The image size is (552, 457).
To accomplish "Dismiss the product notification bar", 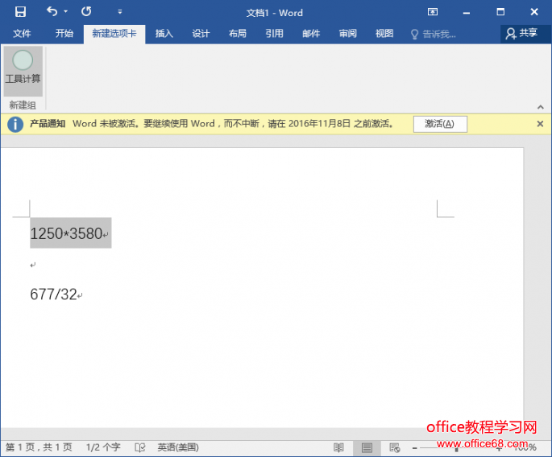I will coord(540,124).
